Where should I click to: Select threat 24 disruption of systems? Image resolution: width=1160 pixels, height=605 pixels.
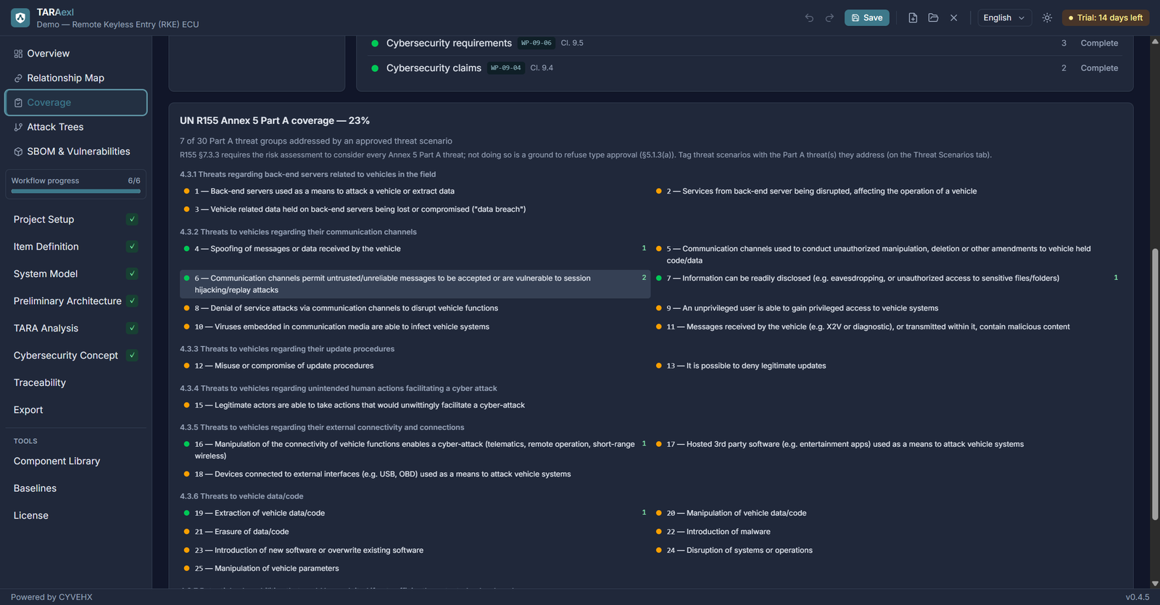pos(887,551)
